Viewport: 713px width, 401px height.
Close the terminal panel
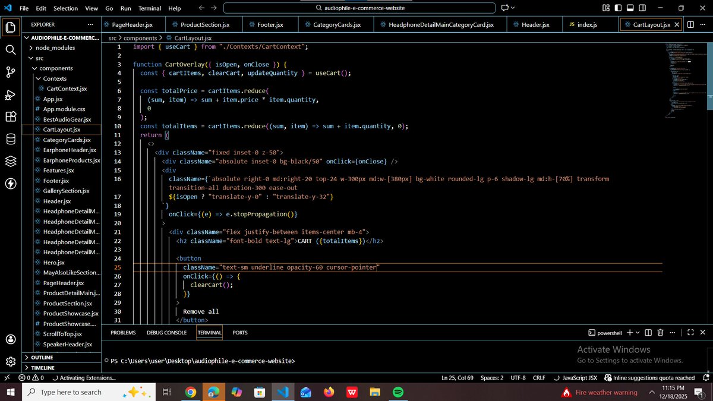pos(703,333)
